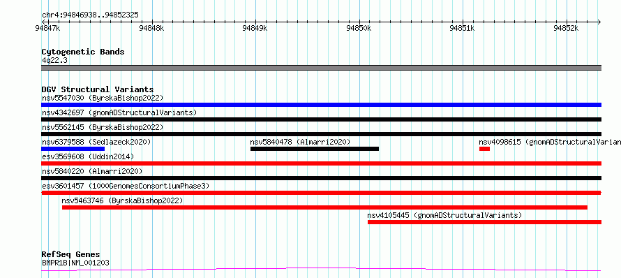Select the black nsv4342697 variant bar
The height and width of the screenshot is (278, 621).
[321, 119]
